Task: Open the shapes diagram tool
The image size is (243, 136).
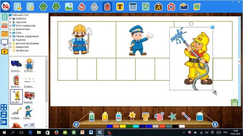Action: click(146, 7)
